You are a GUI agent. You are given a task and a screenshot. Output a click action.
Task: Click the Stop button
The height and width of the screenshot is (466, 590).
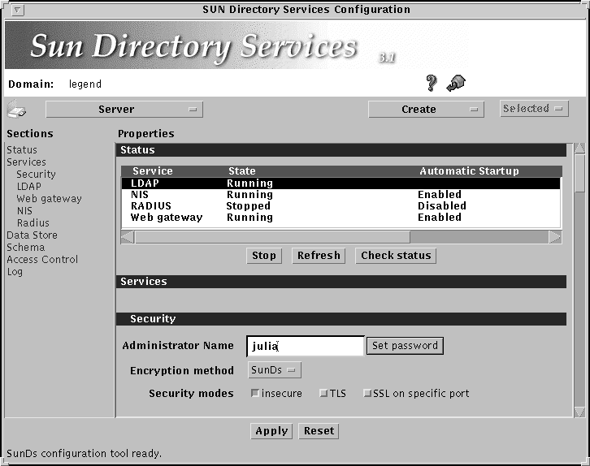coord(264,256)
